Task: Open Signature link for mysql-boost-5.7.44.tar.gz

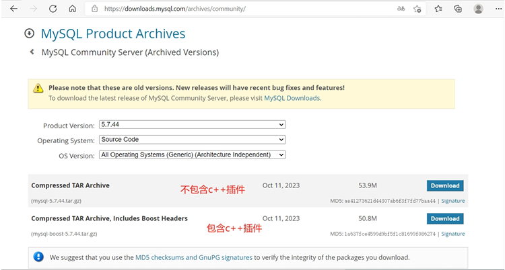Action: pyautogui.click(x=453, y=234)
